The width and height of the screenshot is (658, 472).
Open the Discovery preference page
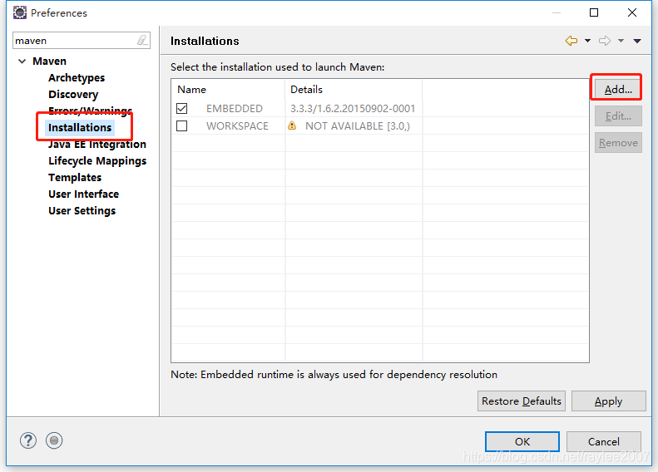point(73,94)
